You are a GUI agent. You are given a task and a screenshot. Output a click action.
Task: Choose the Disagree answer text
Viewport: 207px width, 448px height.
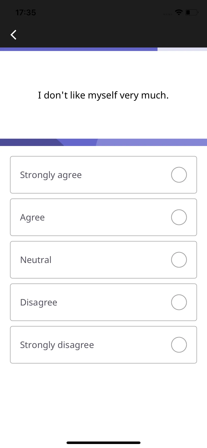tap(38, 302)
